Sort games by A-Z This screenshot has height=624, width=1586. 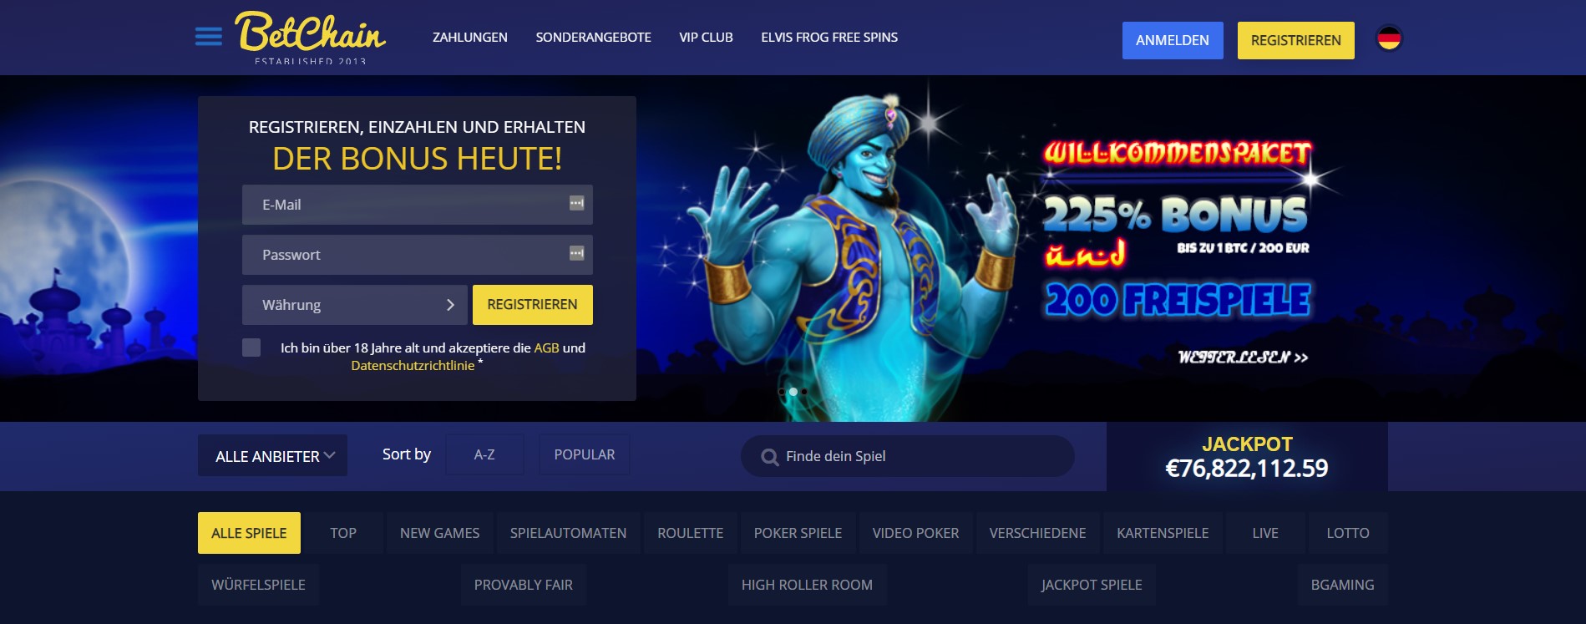(x=484, y=454)
